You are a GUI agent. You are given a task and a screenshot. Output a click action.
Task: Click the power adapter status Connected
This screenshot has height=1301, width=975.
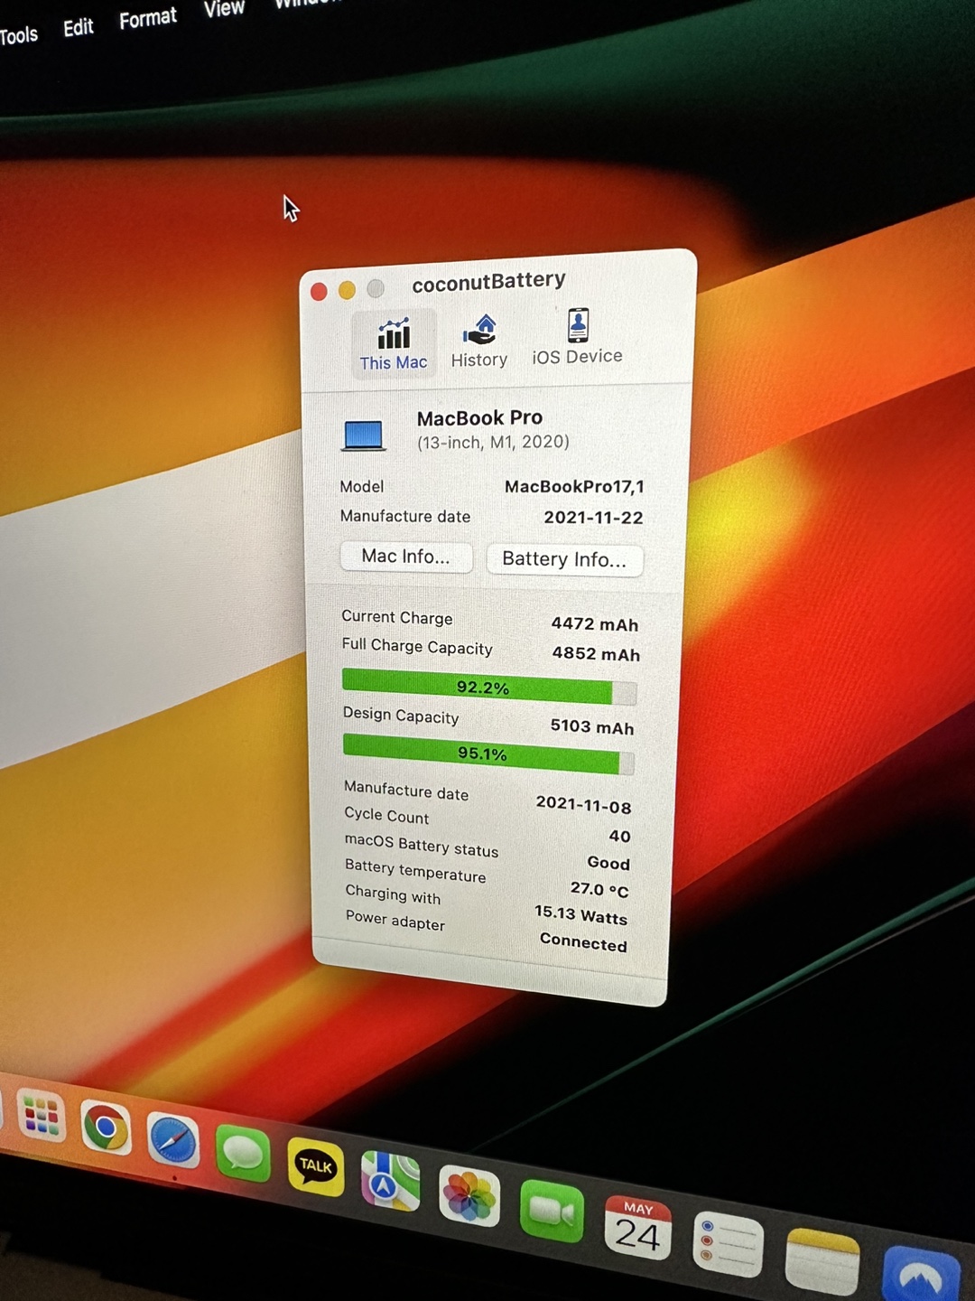[583, 942]
